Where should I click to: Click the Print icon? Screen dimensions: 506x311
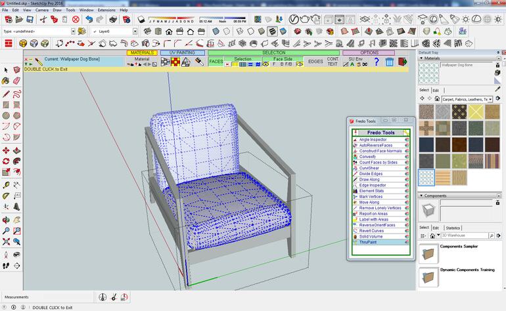[x=113, y=20]
